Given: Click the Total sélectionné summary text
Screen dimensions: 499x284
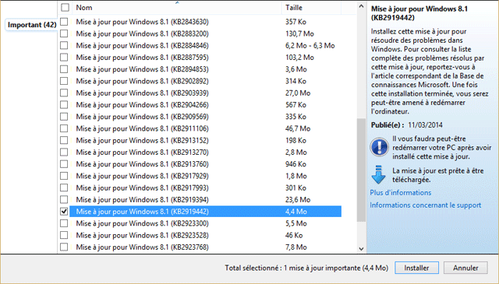Looking at the screenshot, I should click(306, 268).
